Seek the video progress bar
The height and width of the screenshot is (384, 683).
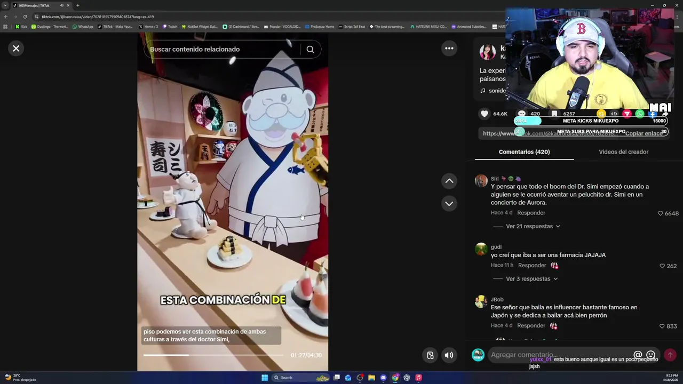tap(213, 355)
